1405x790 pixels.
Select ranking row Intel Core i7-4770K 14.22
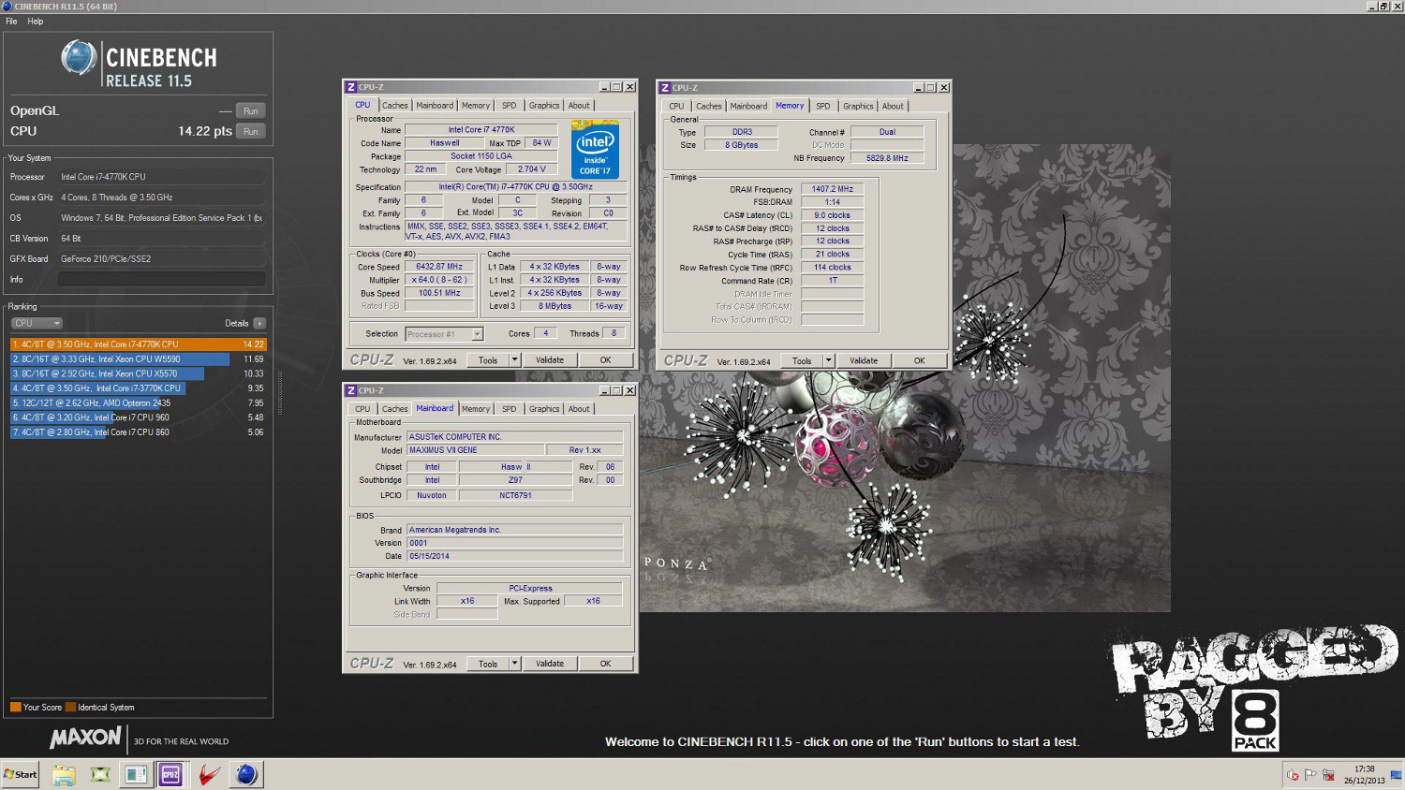point(138,344)
